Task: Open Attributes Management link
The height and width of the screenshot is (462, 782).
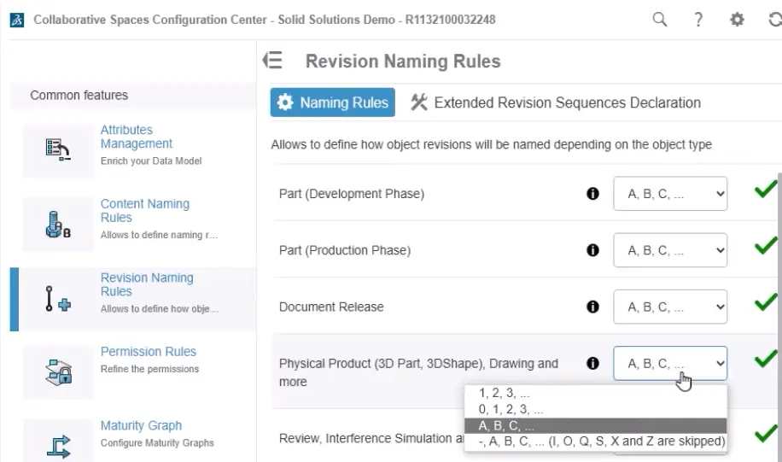Action: pyautogui.click(x=136, y=137)
